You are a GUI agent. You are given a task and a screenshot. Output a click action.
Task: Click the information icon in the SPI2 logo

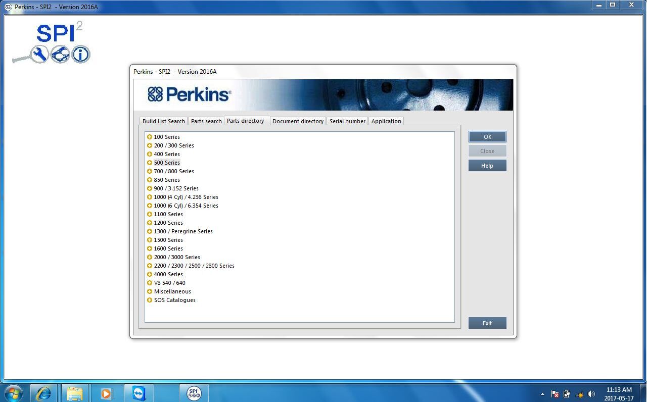coord(80,54)
